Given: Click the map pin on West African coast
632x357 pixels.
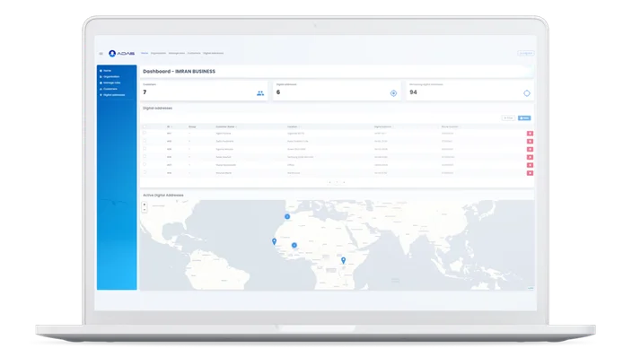Looking at the screenshot, I should 274,241.
